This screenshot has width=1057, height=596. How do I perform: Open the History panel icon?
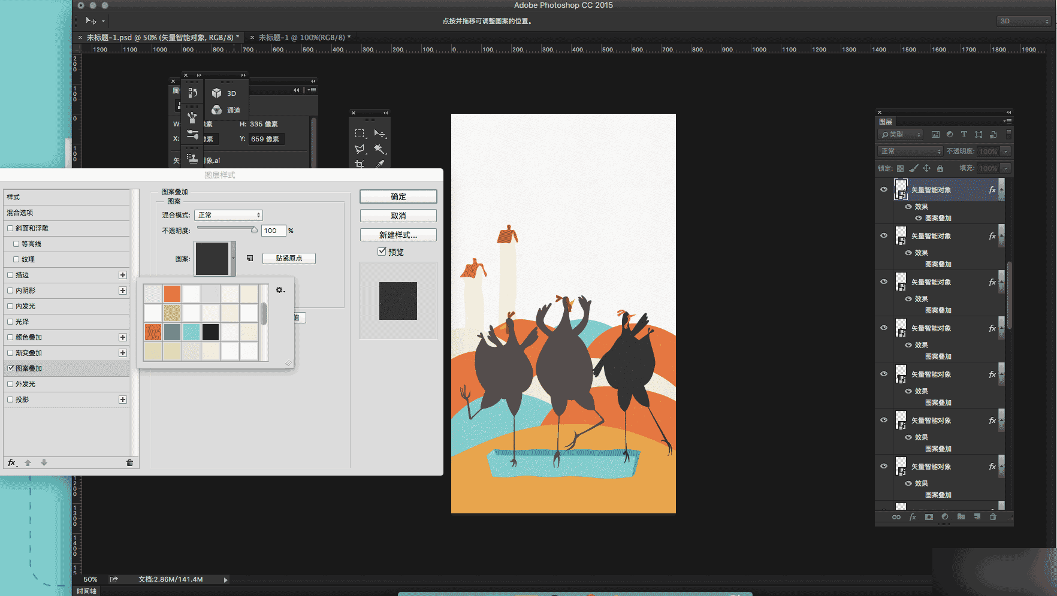pyautogui.click(x=192, y=93)
